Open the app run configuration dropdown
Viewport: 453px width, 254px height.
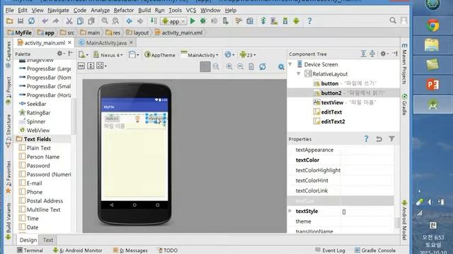coord(173,21)
